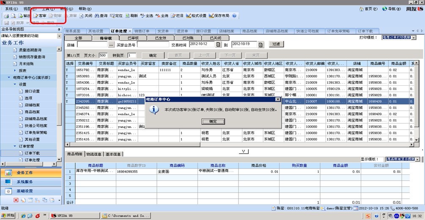Open 格式设置 format settings
This screenshot has height=220, width=425.
click(x=196, y=16)
